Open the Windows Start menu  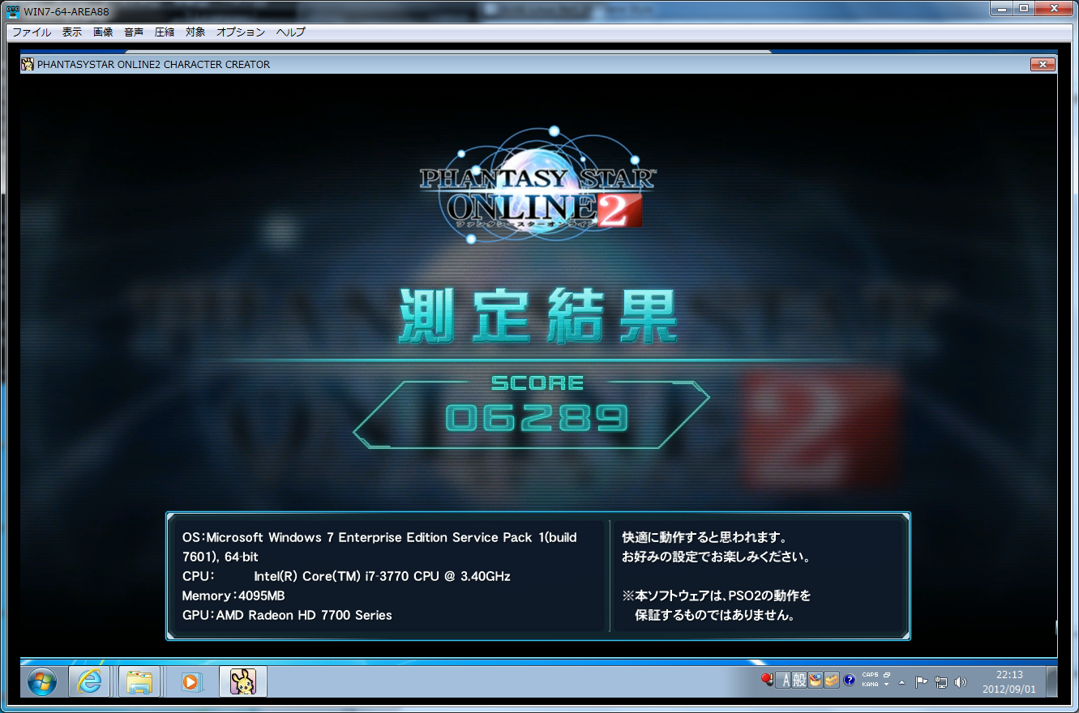point(42,681)
